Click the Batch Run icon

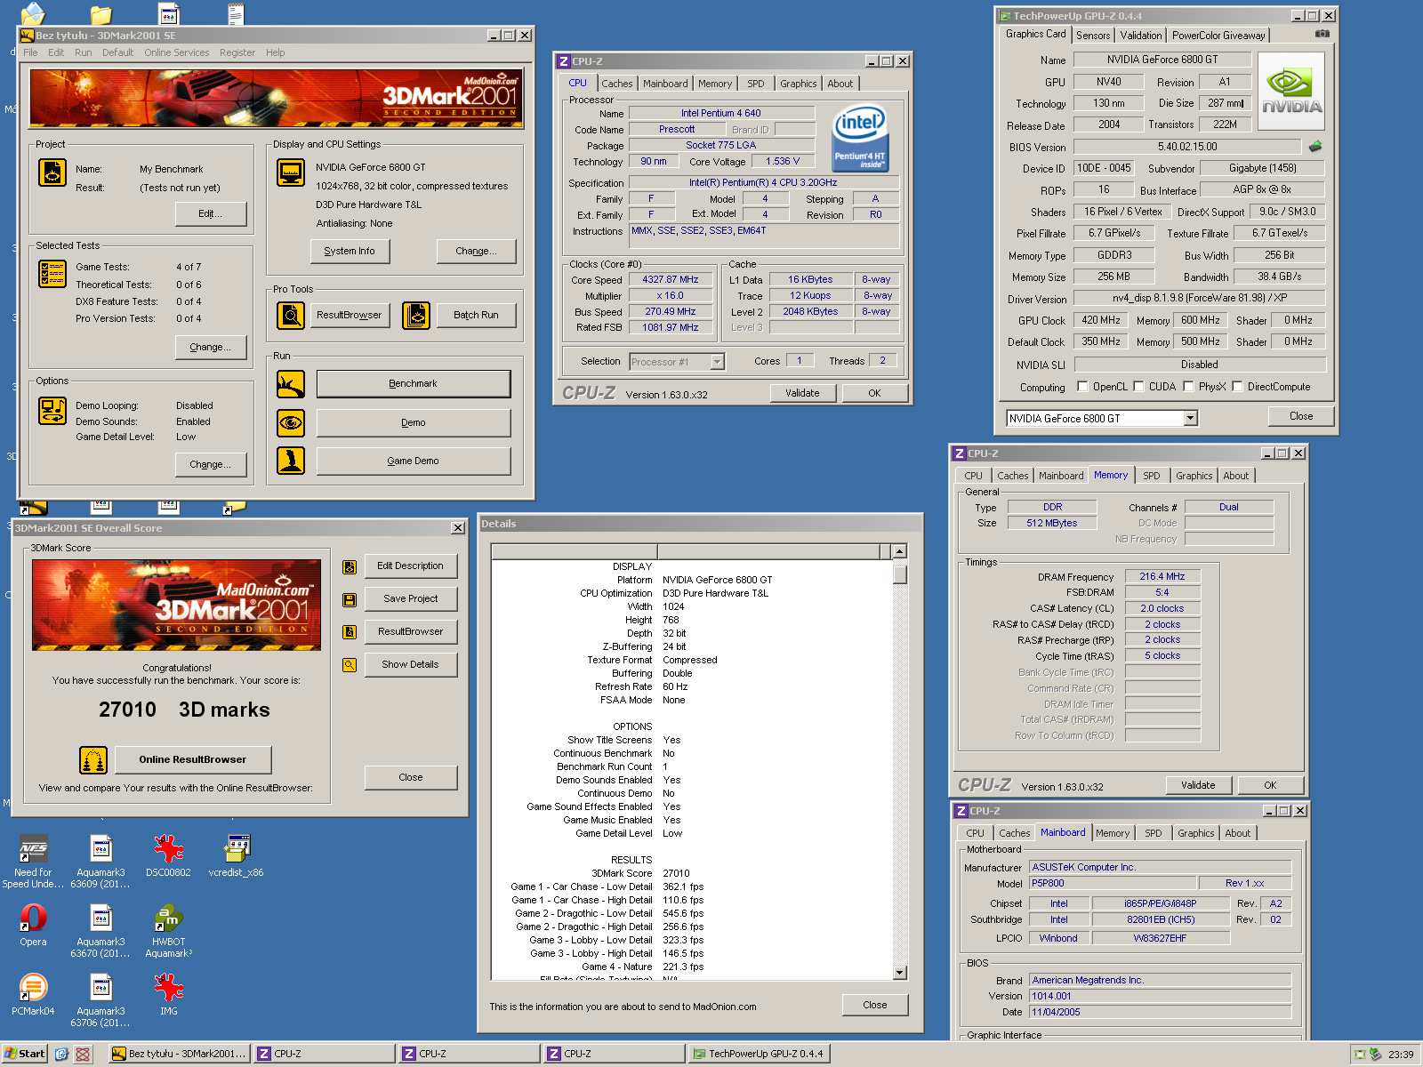coord(416,315)
